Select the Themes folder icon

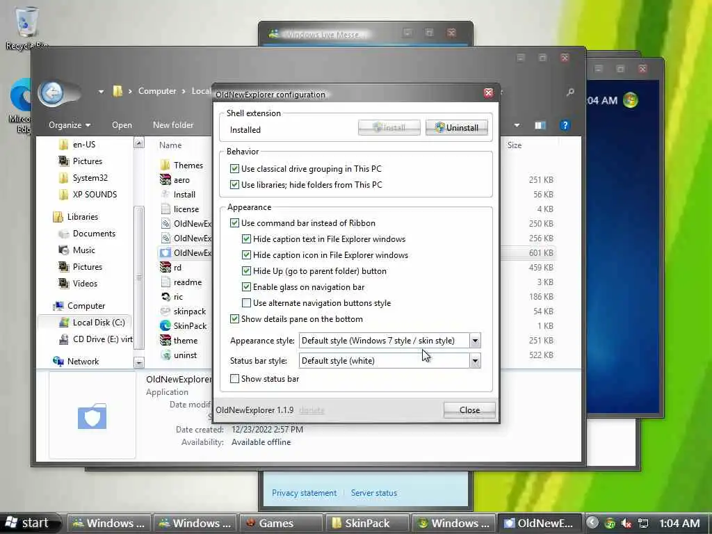coord(165,165)
